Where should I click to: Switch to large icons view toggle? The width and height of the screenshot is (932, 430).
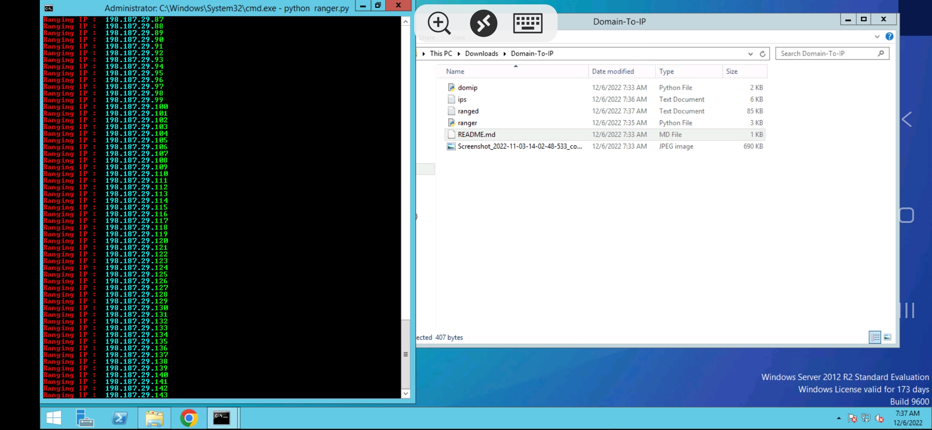point(887,337)
